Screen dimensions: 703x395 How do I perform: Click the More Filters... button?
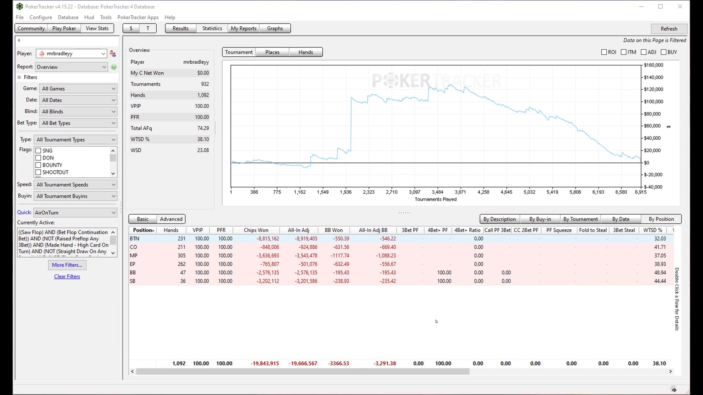[x=67, y=265]
